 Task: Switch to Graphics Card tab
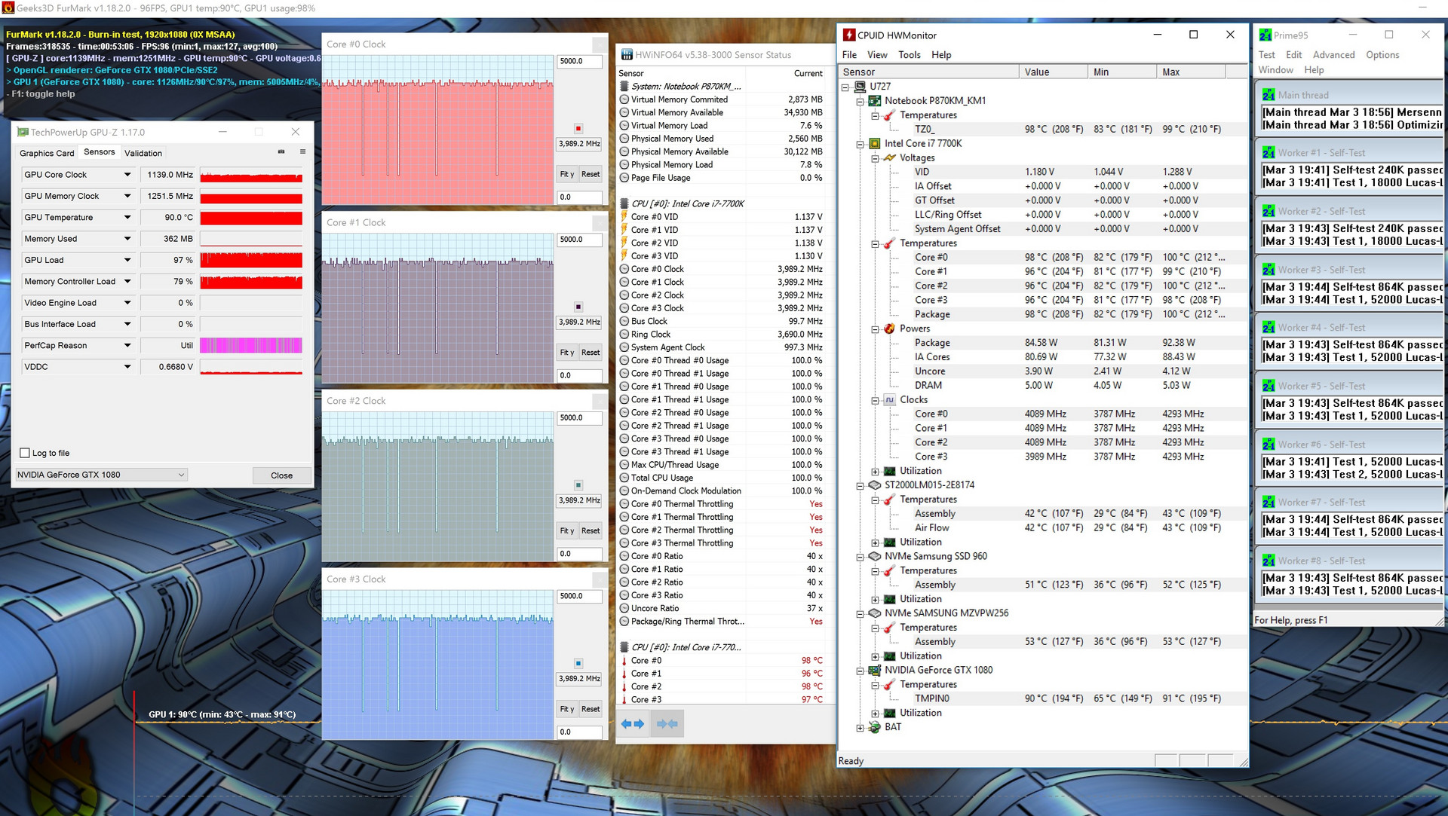(x=47, y=153)
